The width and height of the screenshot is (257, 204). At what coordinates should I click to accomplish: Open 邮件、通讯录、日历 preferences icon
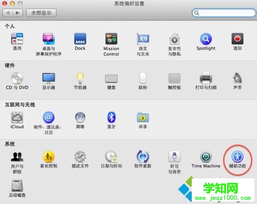click(49, 117)
